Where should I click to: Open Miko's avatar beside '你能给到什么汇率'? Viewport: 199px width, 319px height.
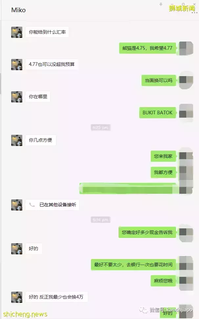click(17, 32)
